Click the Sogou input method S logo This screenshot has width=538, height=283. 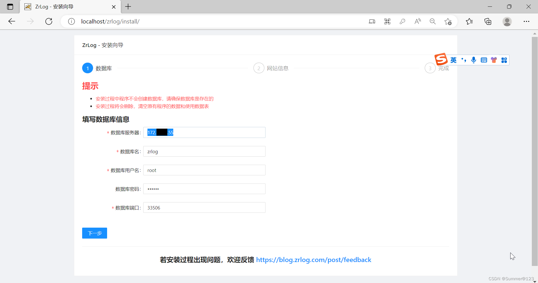[x=441, y=59]
